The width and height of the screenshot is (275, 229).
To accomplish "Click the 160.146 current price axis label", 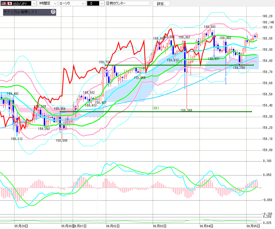I will point(268,22).
